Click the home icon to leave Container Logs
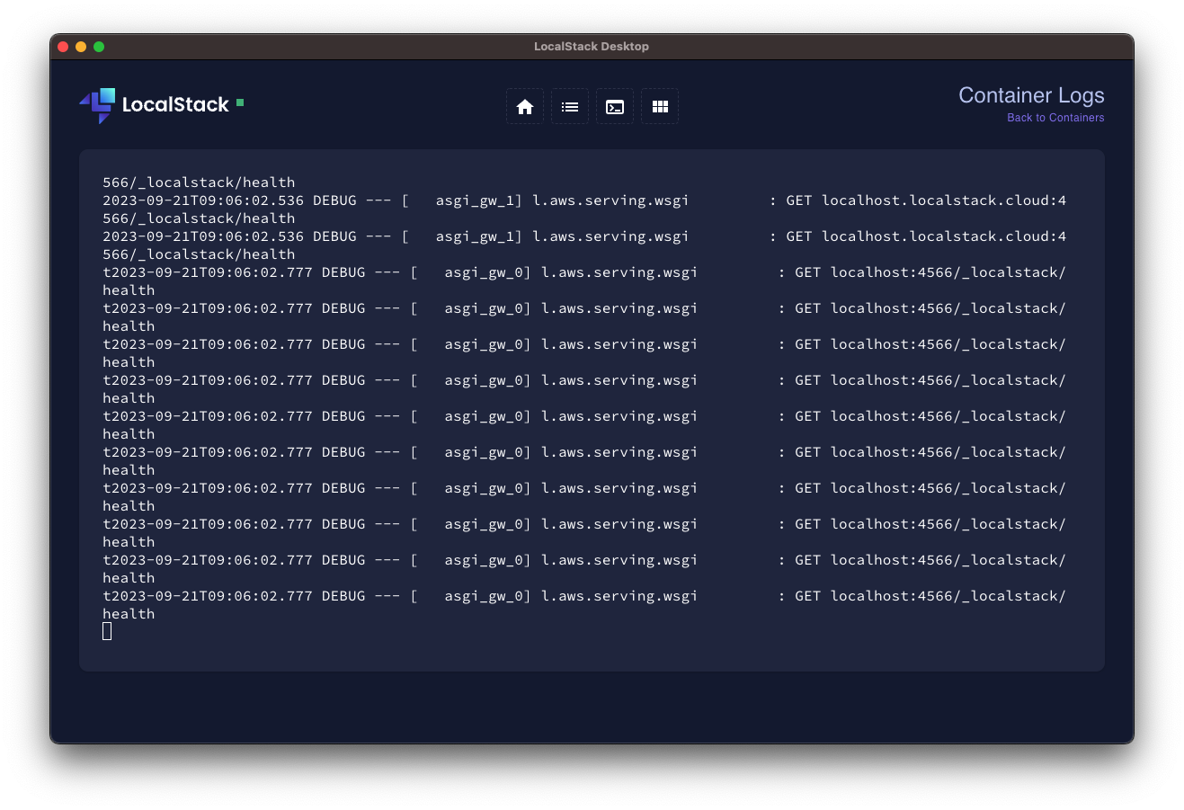1184x810 pixels. [x=524, y=106]
